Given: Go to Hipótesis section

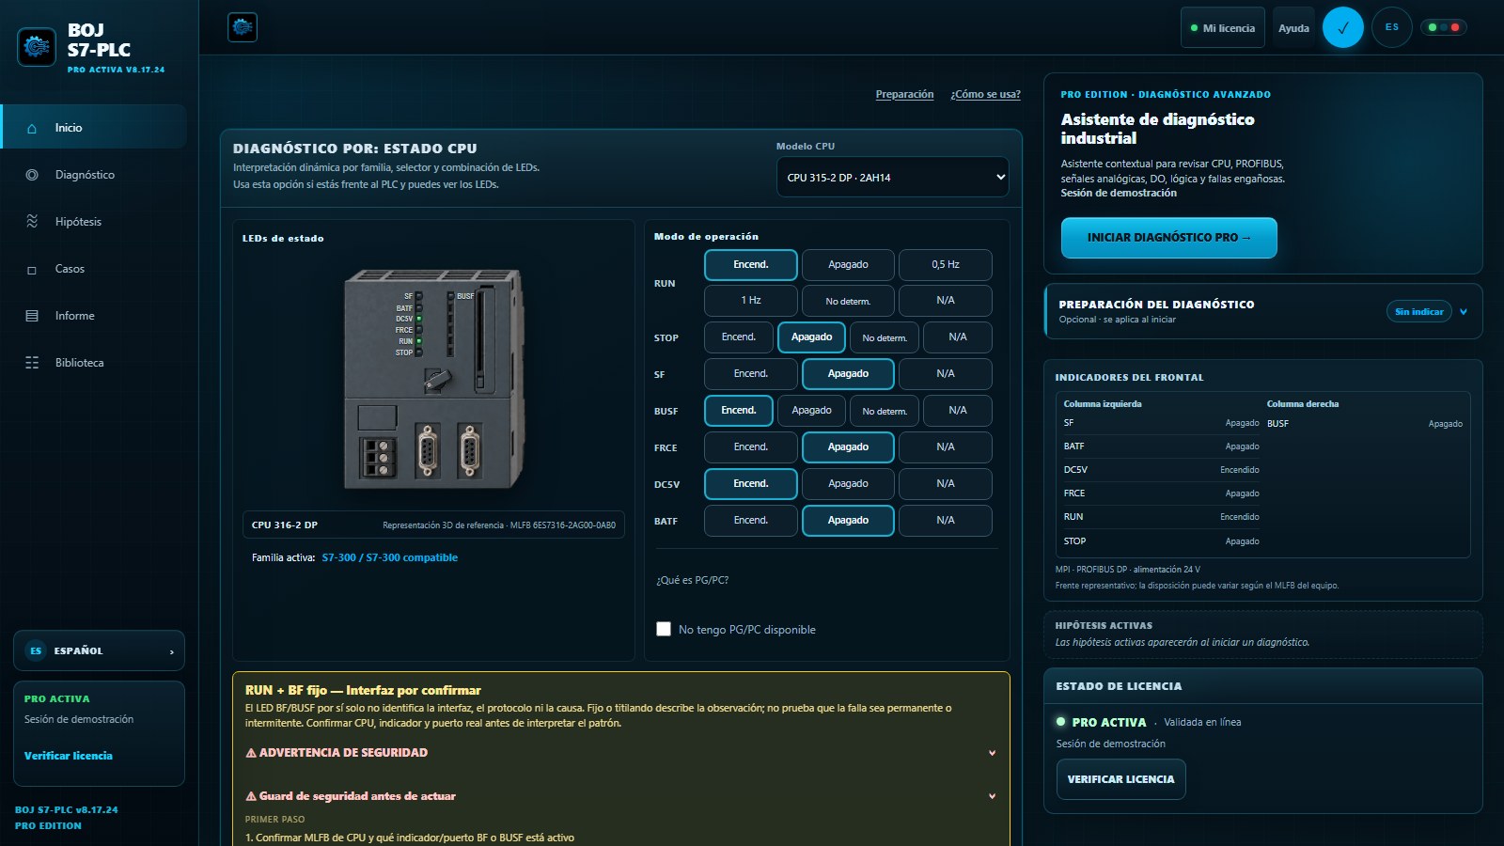Looking at the screenshot, I should pos(94,222).
